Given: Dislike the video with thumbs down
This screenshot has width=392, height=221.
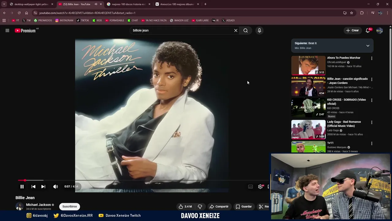Looking at the screenshot, I should coord(200,207).
